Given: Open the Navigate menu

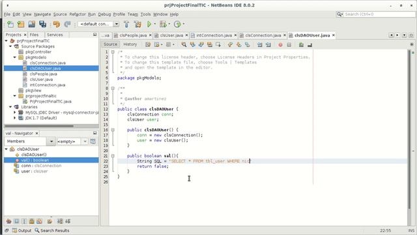Looking at the screenshot, I should tap(42, 14).
